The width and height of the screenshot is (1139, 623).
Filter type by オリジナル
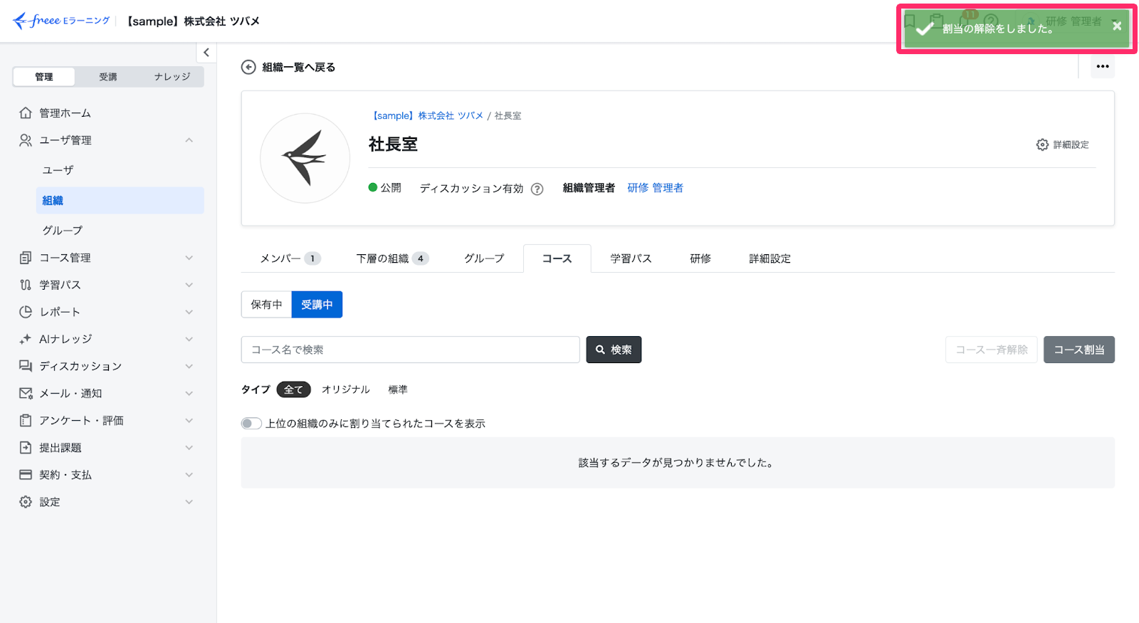click(346, 389)
